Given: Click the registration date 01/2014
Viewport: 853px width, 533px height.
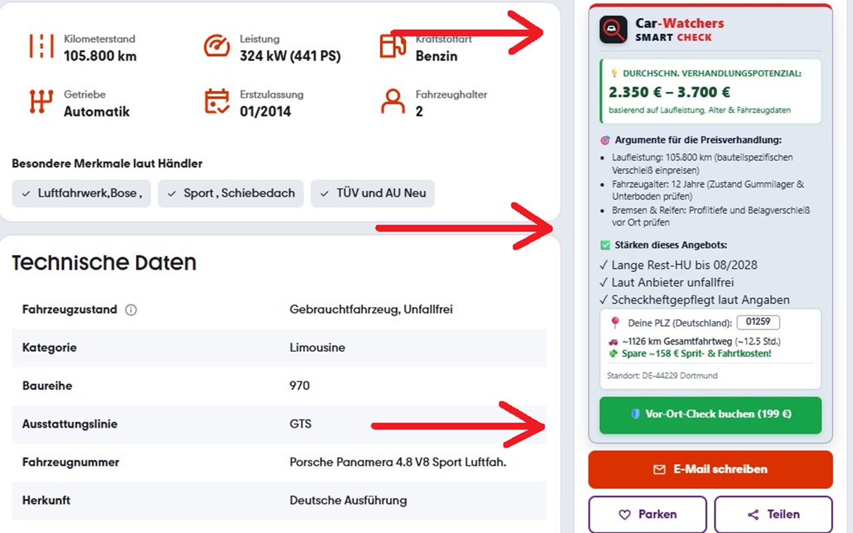Looking at the screenshot, I should pos(265,112).
